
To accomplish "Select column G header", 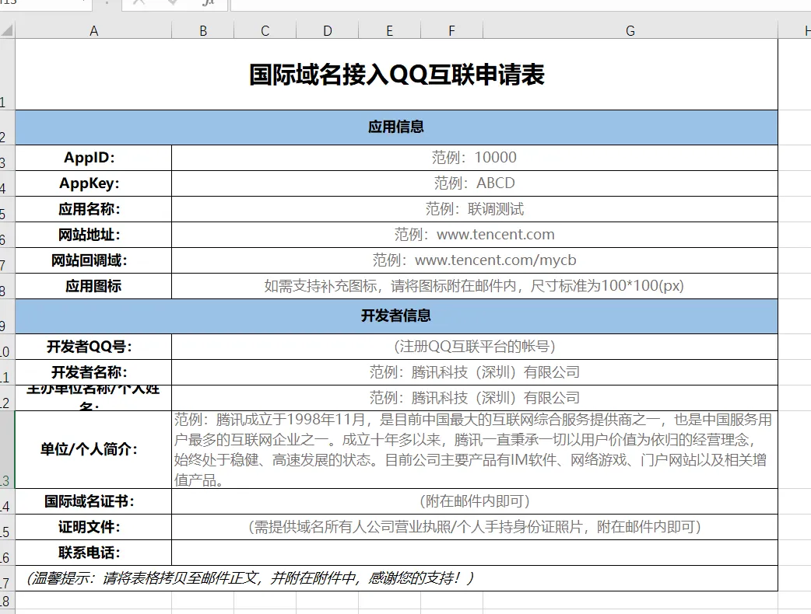I will [x=630, y=30].
